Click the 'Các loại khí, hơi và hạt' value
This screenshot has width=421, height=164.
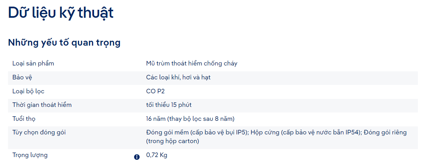click(178, 77)
